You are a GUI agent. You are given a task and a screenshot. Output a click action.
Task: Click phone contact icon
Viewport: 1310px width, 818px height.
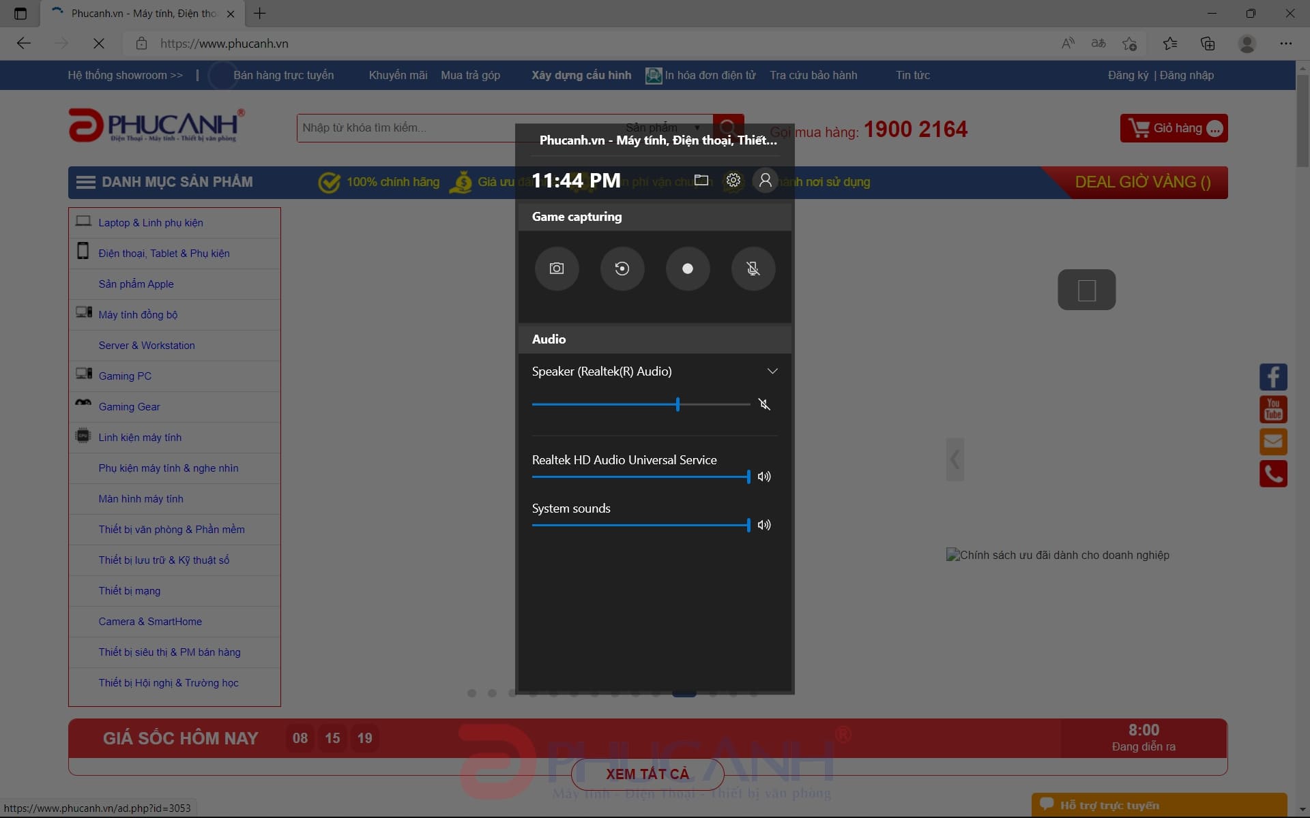(x=1273, y=474)
